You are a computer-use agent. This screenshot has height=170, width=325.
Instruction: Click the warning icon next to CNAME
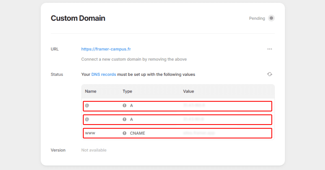coord(125,133)
